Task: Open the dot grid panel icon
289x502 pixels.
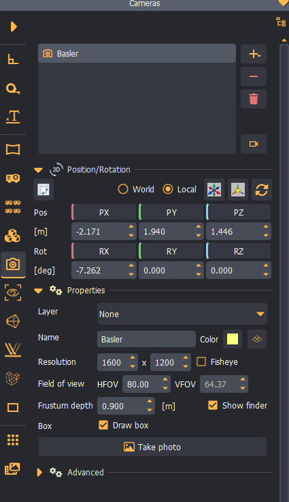Action: click(13, 440)
